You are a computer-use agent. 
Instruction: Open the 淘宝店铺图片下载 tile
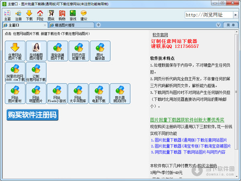click(57, 51)
